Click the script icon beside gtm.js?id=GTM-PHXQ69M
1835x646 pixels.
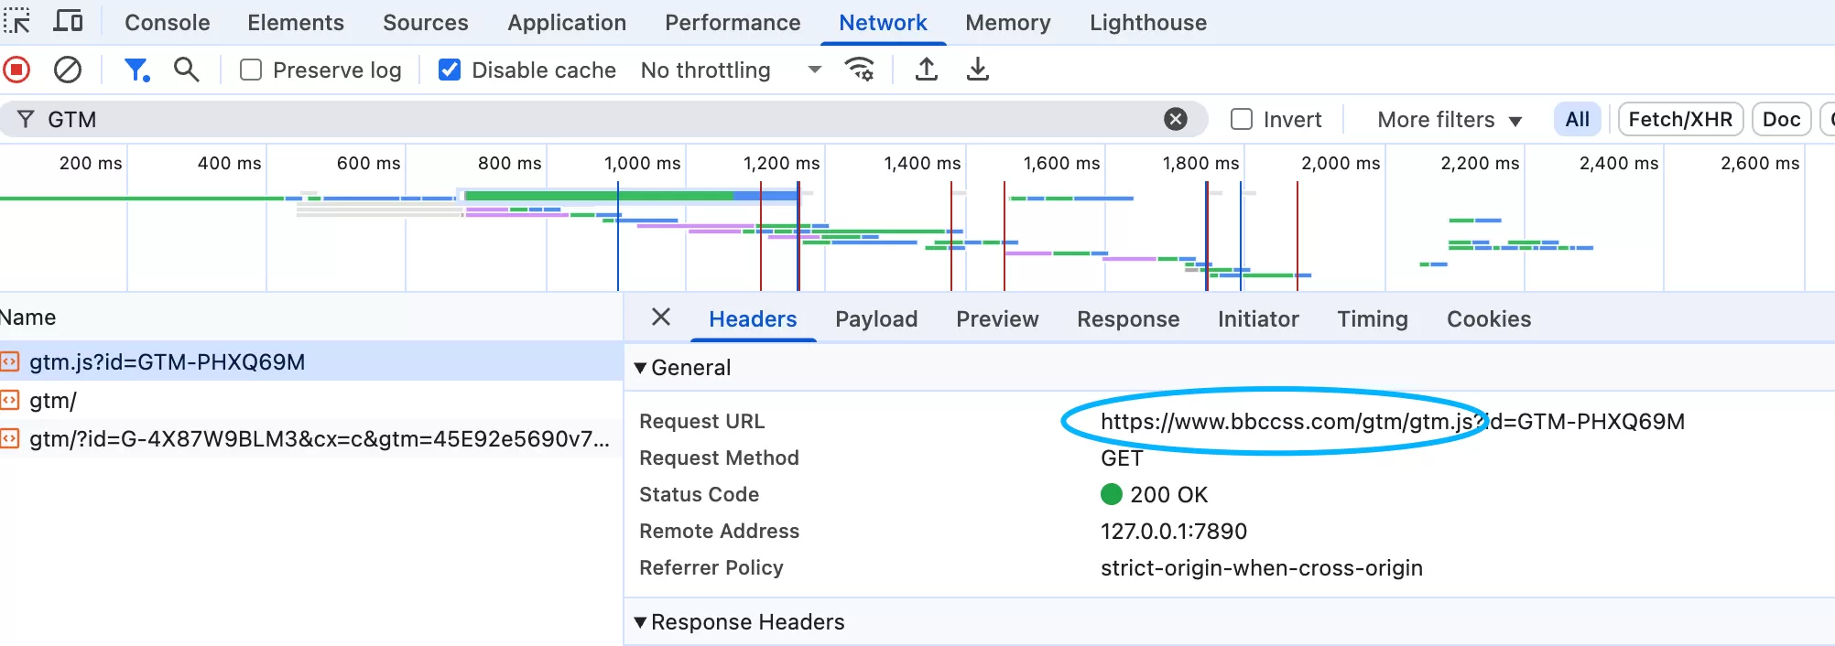(x=9, y=362)
